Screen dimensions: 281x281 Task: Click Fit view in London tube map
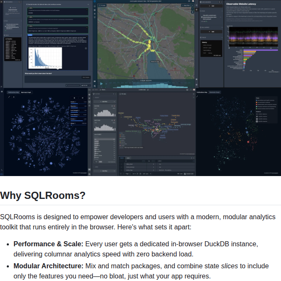[x=123, y=94]
